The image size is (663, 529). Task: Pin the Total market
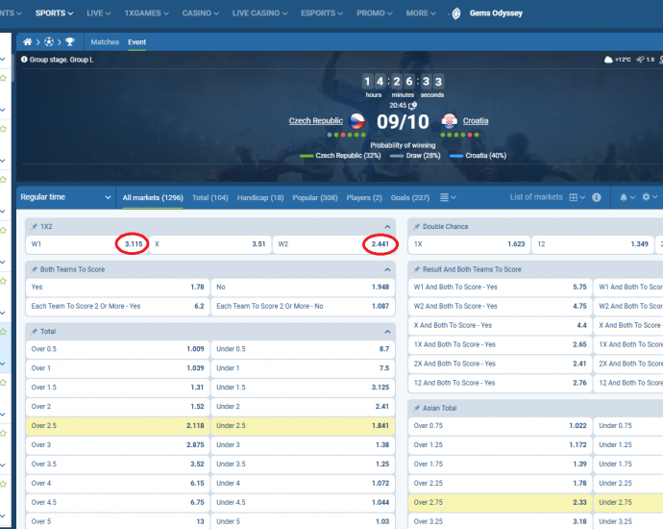pyautogui.click(x=34, y=332)
